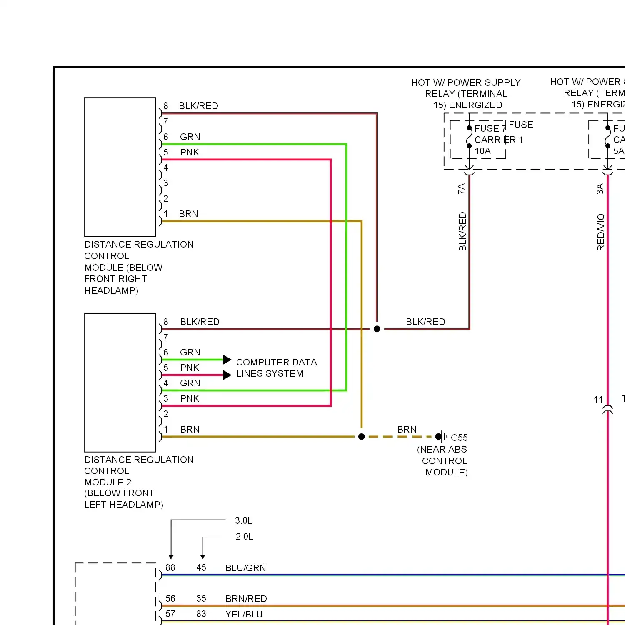Viewport: 625px width, 625px height.
Task: Click the 7A terminal label
Action: tap(461, 189)
